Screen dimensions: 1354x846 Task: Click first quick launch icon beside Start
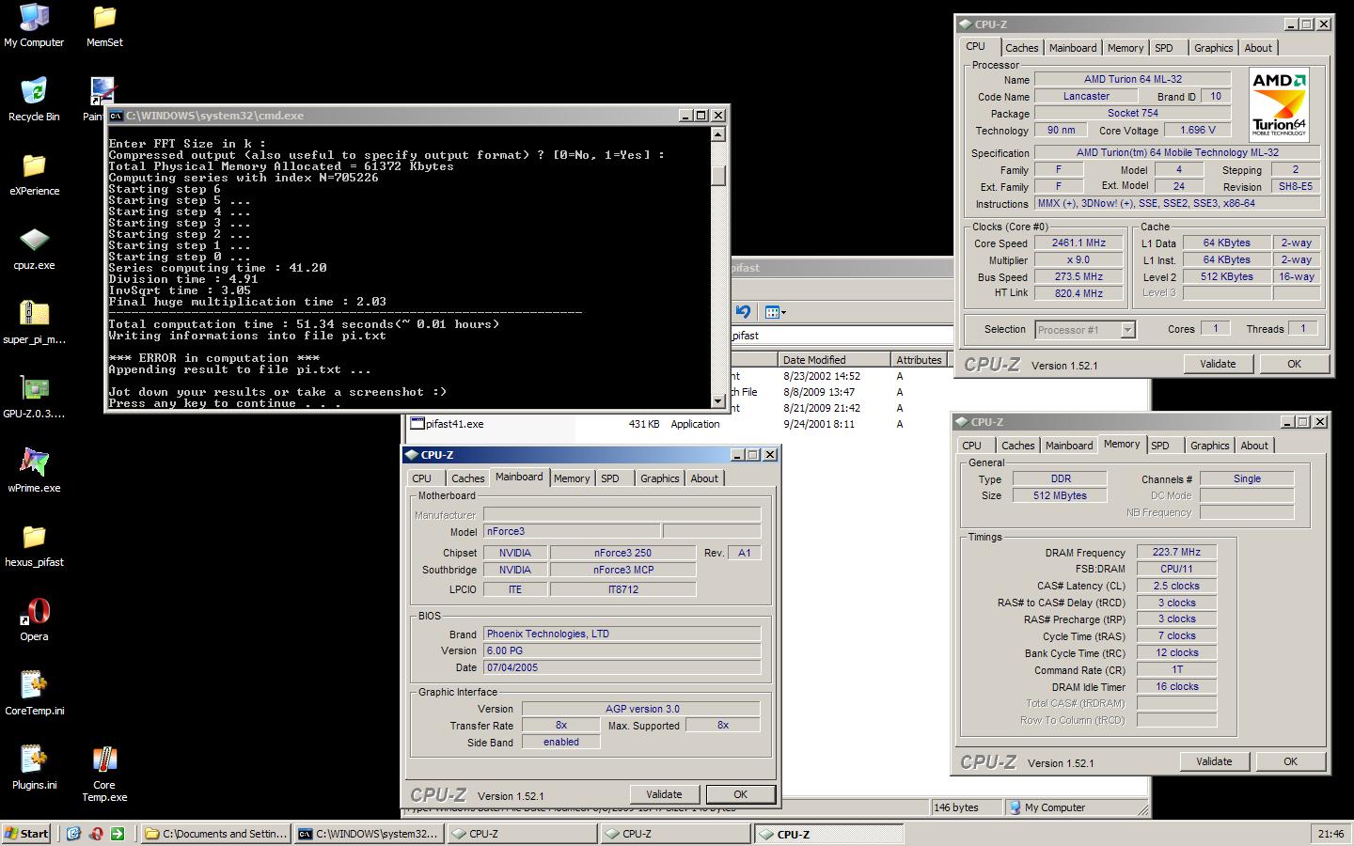[73, 834]
